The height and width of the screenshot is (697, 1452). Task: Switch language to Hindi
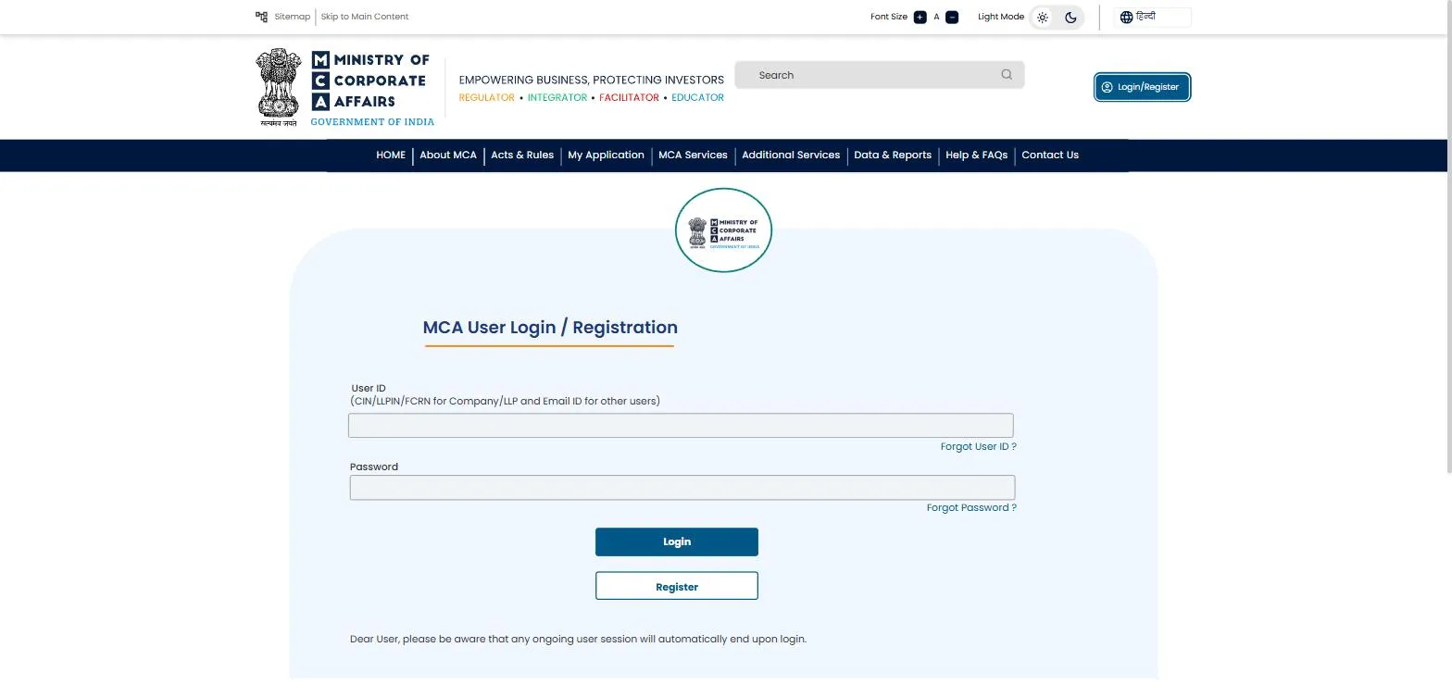coord(1152,17)
